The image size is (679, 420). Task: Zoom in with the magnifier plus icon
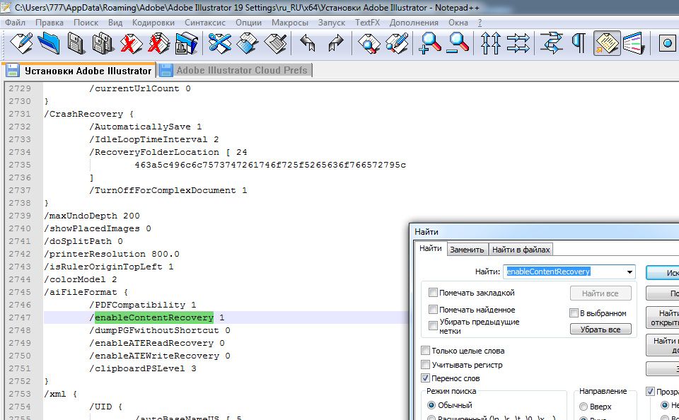[x=430, y=43]
